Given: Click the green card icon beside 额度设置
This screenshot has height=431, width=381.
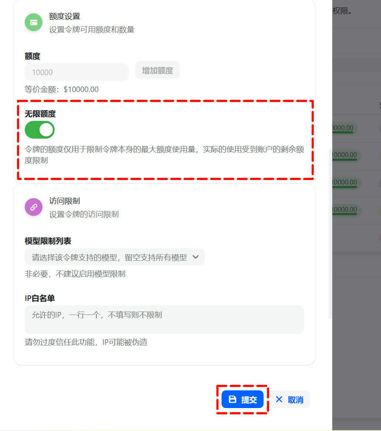Looking at the screenshot, I should pos(34,22).
